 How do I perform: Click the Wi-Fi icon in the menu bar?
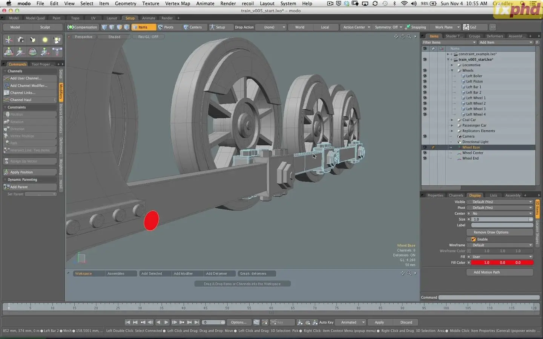pyautogui.click(x=404, y=3)
